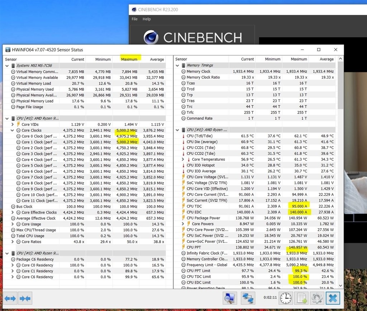The image size is (367, 311).
Task: Expand the Core Powers row
Action: (183, 223)
